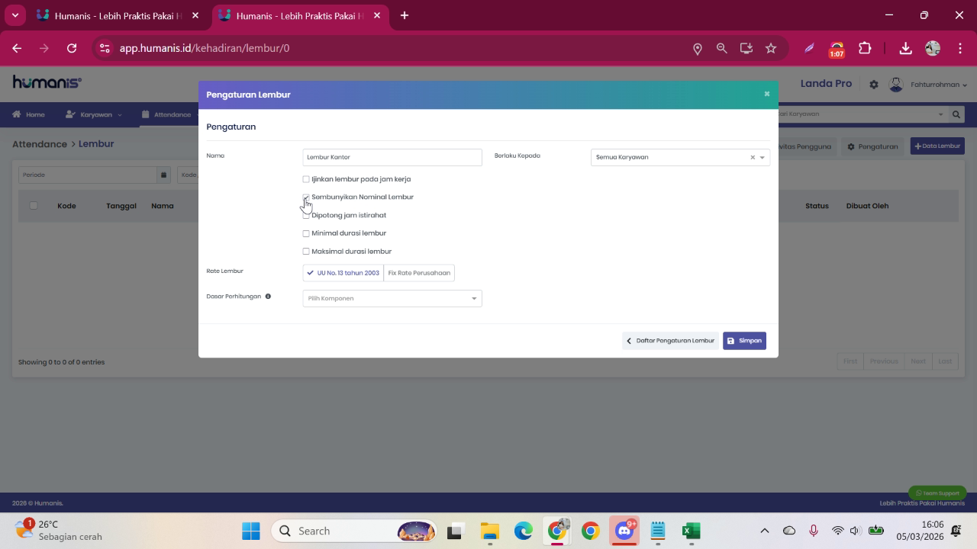Open the employee search dropdown arrow
Image resolution: width=977 pixels, height=549 pixels.
pyautogui.click(x=940, y=114)
